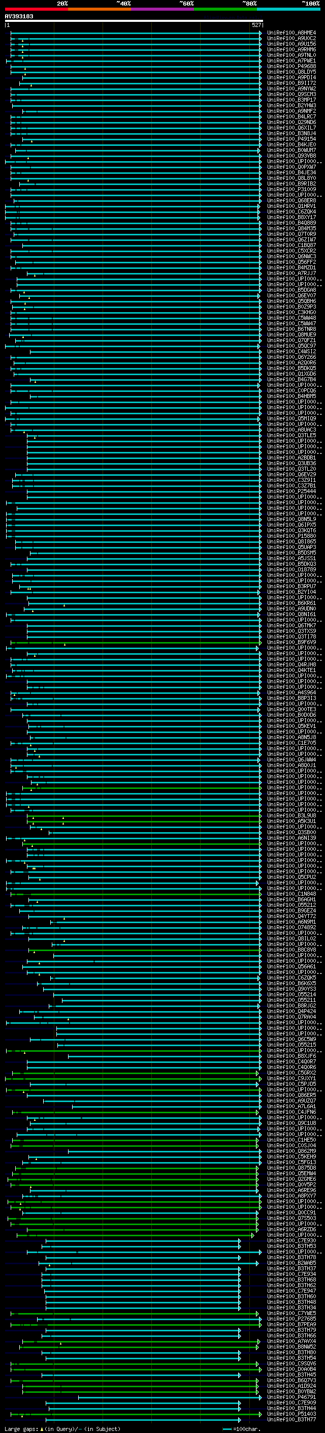Open hit UniRef100_P49688

pos(291,66)
